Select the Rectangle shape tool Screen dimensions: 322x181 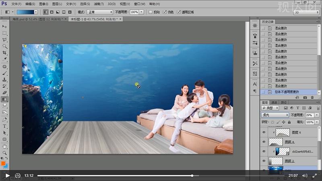point(4,139)
